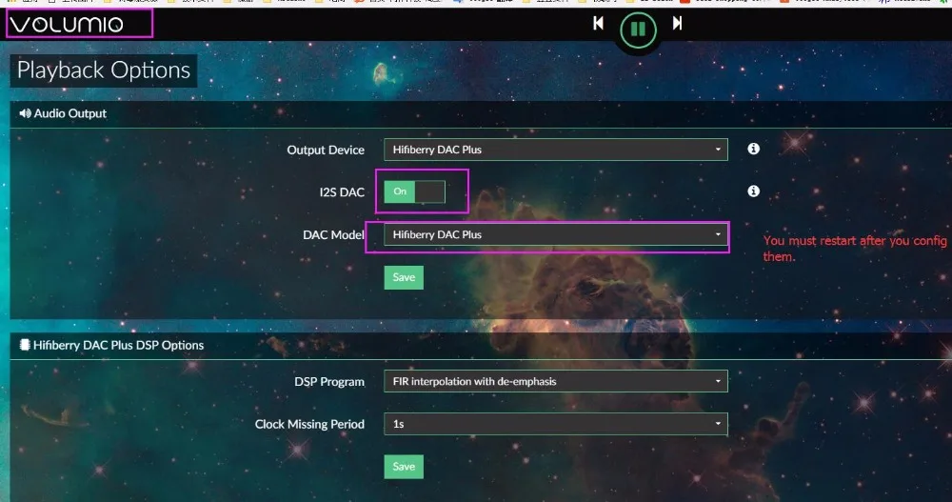Viewport: 952px width, 502px height.
Task: Click the Playback Options heading
Action: 104,70
